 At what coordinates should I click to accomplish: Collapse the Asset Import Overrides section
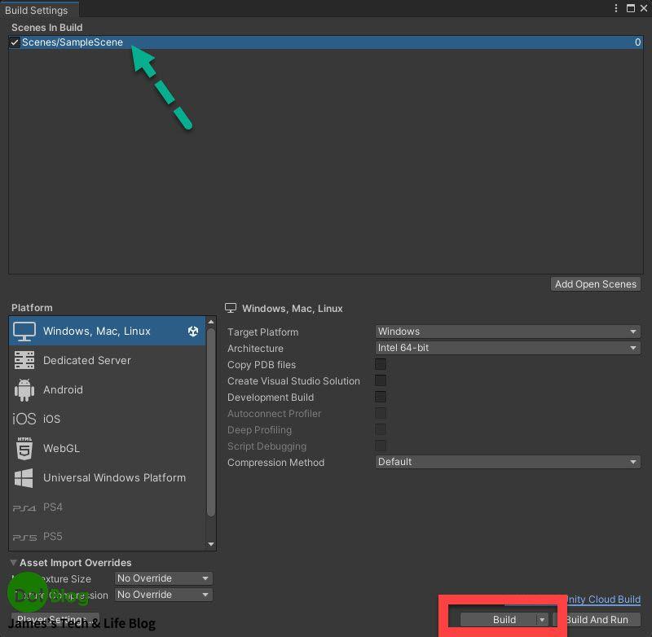12,562
